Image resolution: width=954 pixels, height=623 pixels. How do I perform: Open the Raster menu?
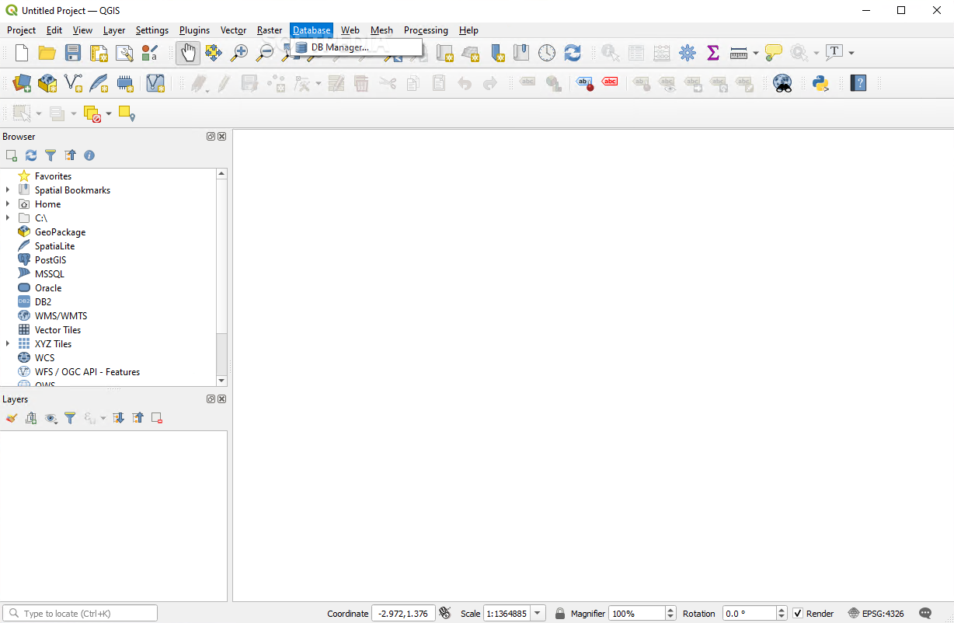click(x=270, y=30)
